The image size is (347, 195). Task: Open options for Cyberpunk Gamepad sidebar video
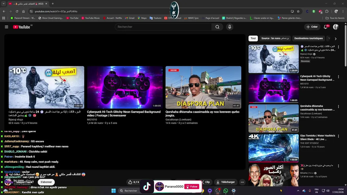(338, 77)
